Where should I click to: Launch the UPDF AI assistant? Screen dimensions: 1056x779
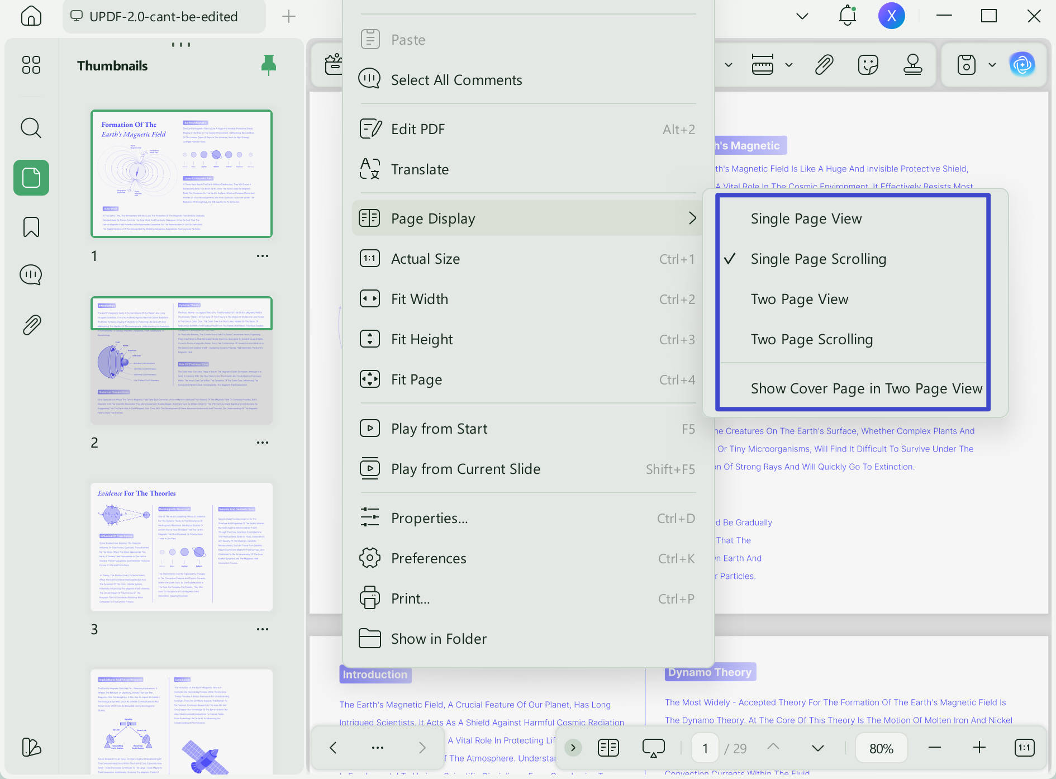point(1022,65)
